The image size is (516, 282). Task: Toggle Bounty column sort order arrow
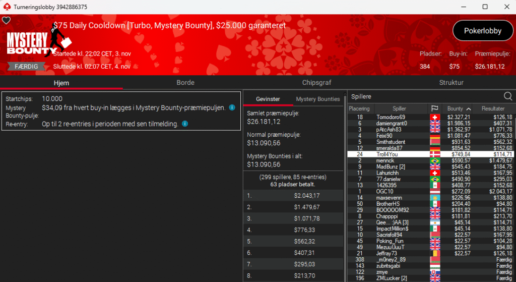pyautogui.click(x=469, y=108)
